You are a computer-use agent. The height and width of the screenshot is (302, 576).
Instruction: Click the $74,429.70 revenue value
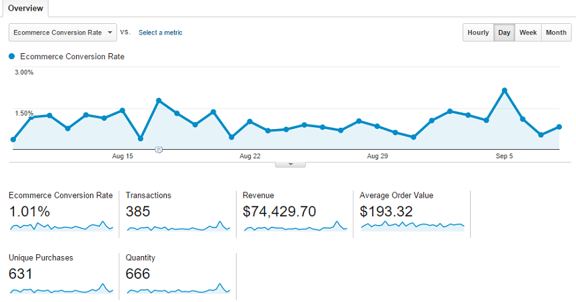tap(279, 212)
